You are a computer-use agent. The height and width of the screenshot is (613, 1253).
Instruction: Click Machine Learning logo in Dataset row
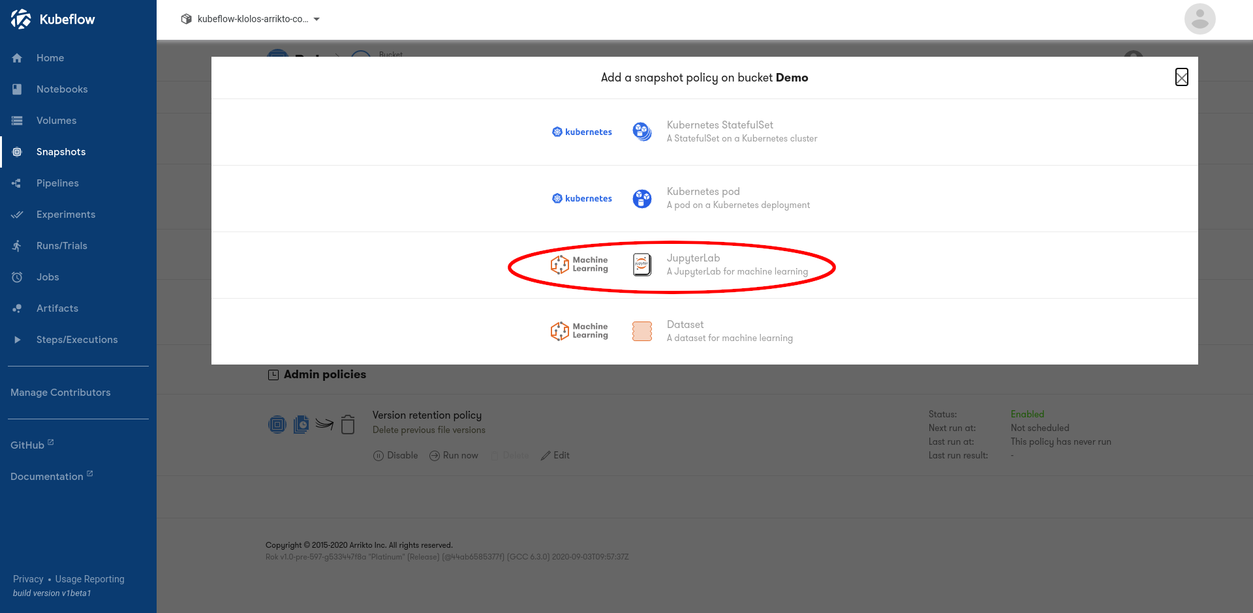pos(580,331)
